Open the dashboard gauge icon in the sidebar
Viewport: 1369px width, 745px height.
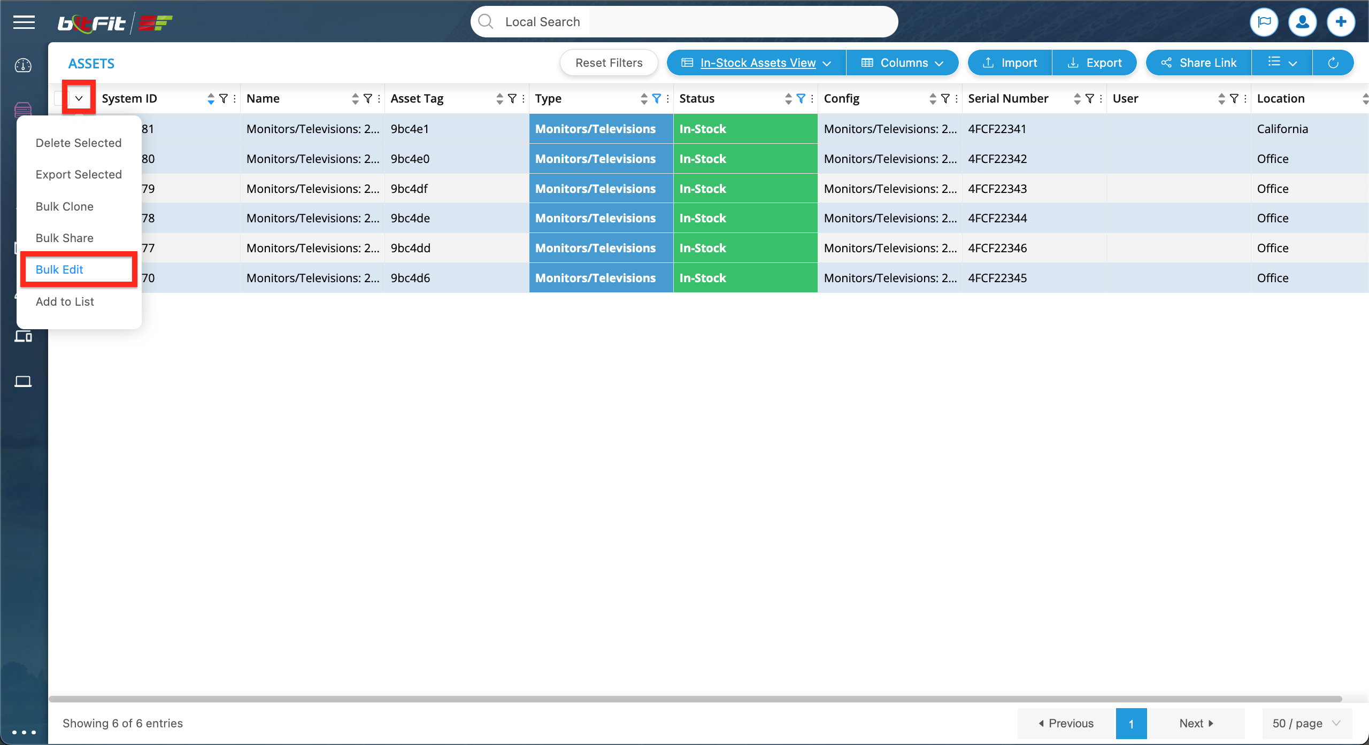pos(23,65)
